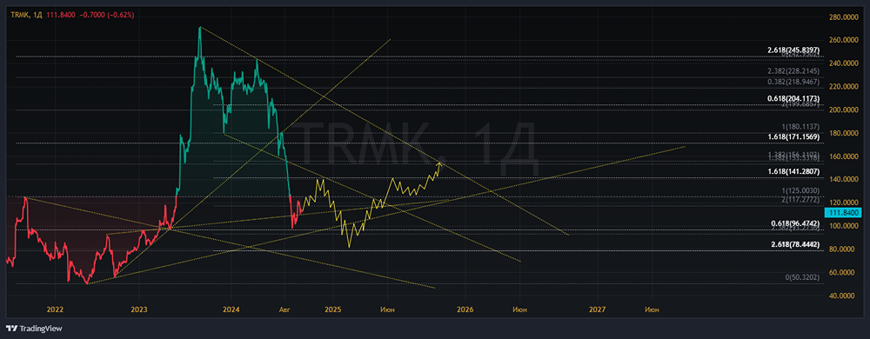Select the 1.618(141.2807) Fibonacci level label

[x=793, y=172]
